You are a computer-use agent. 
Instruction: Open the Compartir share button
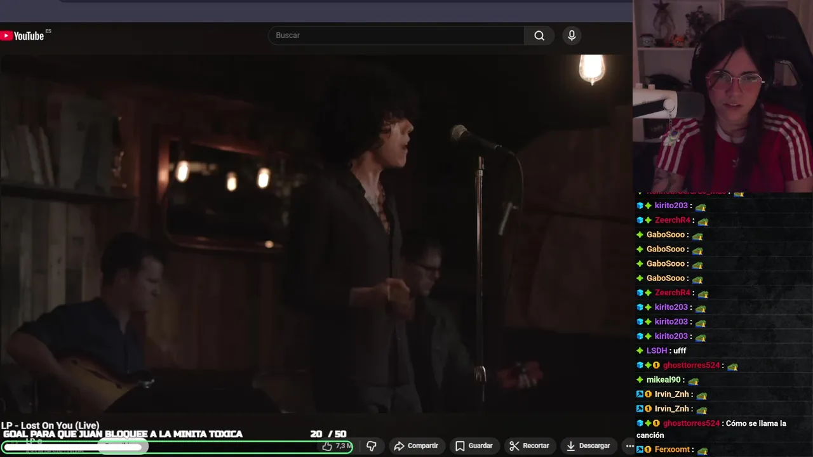coord(416,446)
